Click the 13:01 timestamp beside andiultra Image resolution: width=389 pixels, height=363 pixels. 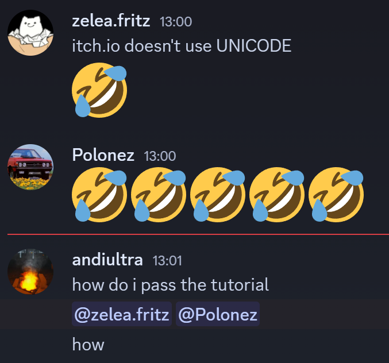(x=167, y=261)
